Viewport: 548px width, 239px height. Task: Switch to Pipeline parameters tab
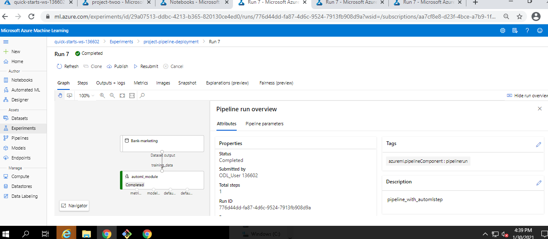(265, 124)
